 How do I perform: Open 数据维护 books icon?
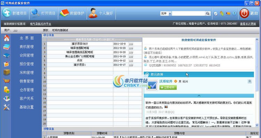(65, 13)
